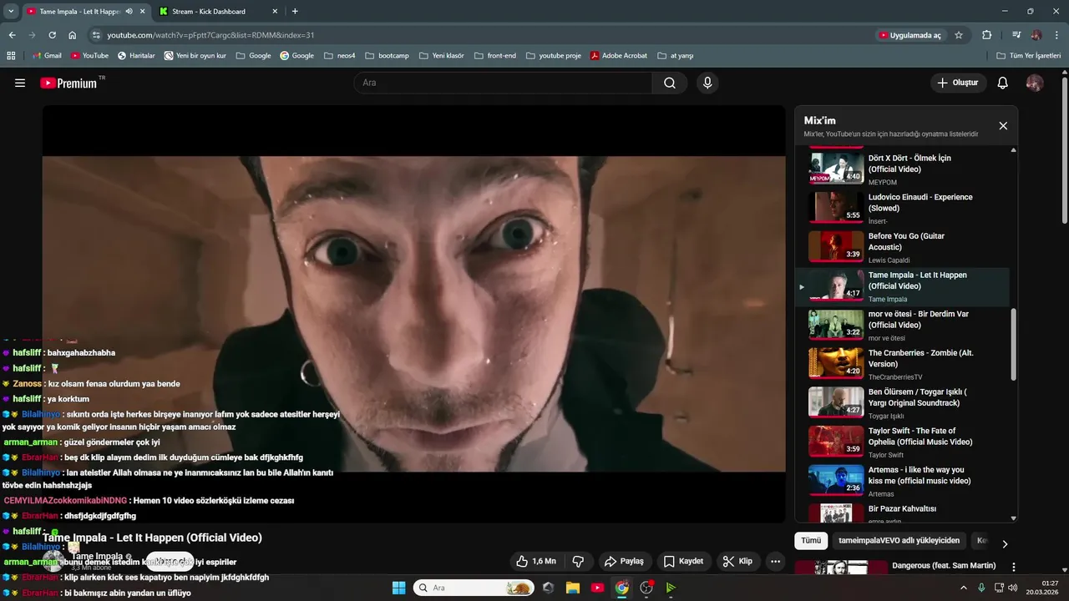Open the YouTube guide hamburger menu
This screenshot has height=601, width=1069.
(20, 83)
